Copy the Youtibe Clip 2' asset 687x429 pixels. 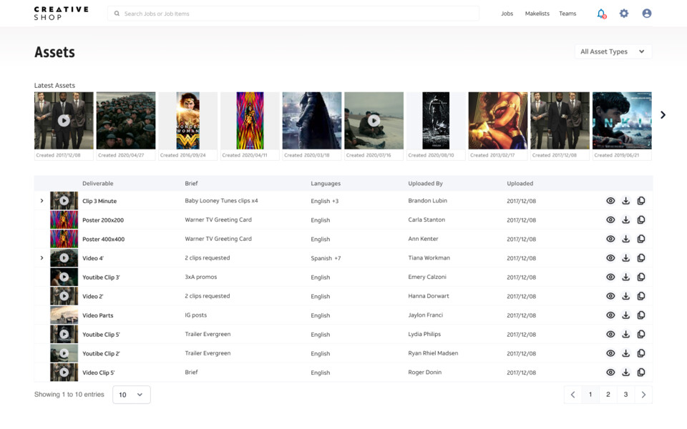point(641,353)
